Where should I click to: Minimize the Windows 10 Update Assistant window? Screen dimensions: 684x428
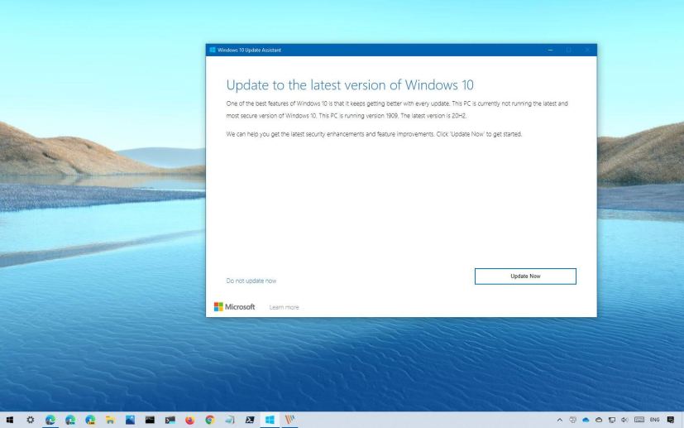(x=551, y=50)
